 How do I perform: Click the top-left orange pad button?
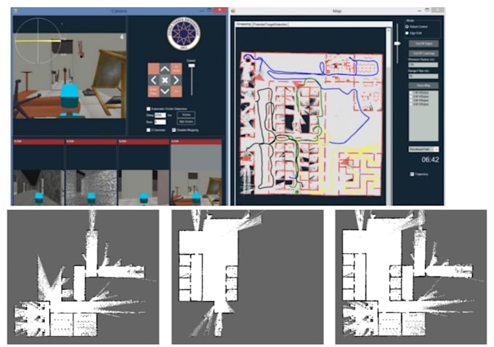[153, 69]
